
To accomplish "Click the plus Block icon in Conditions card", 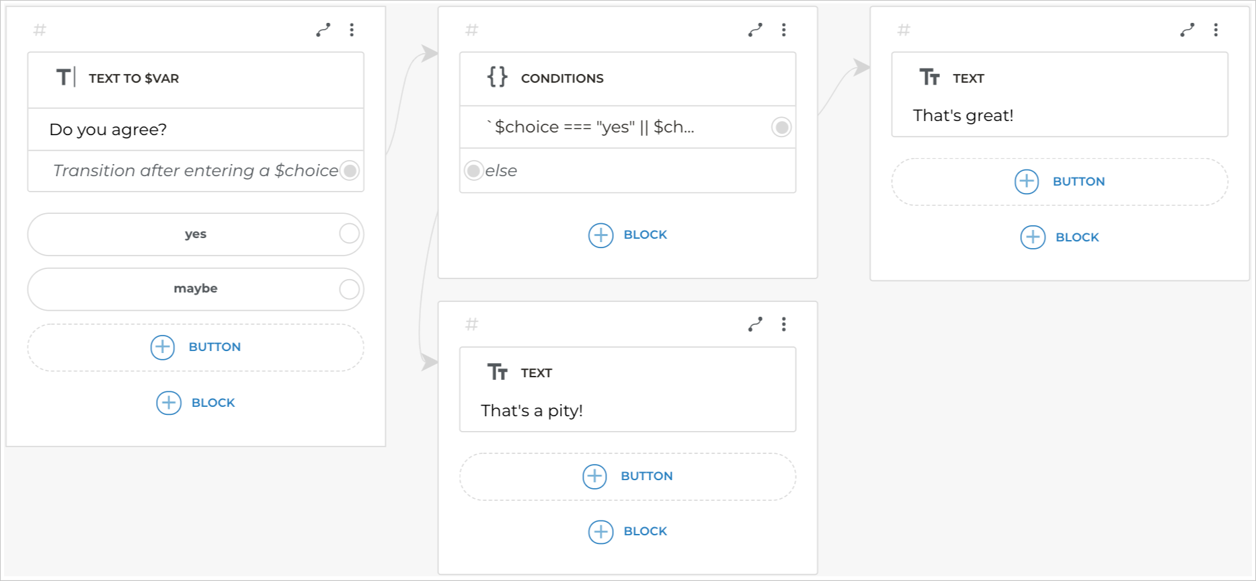I will 601,235.
